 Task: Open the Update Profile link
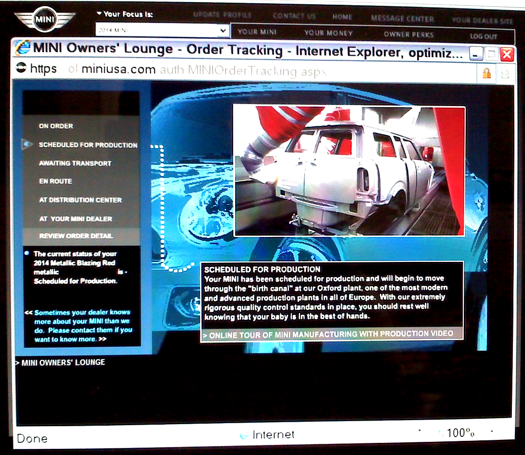(223, 15)
